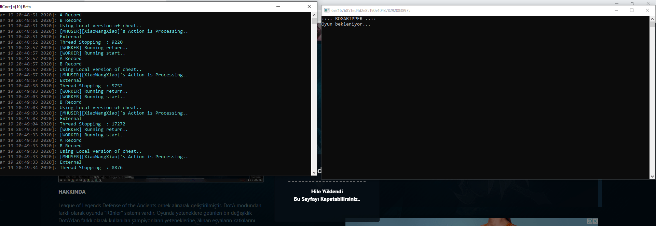Click the 'HAKKINDA' heading on webpage

point(72,192)
